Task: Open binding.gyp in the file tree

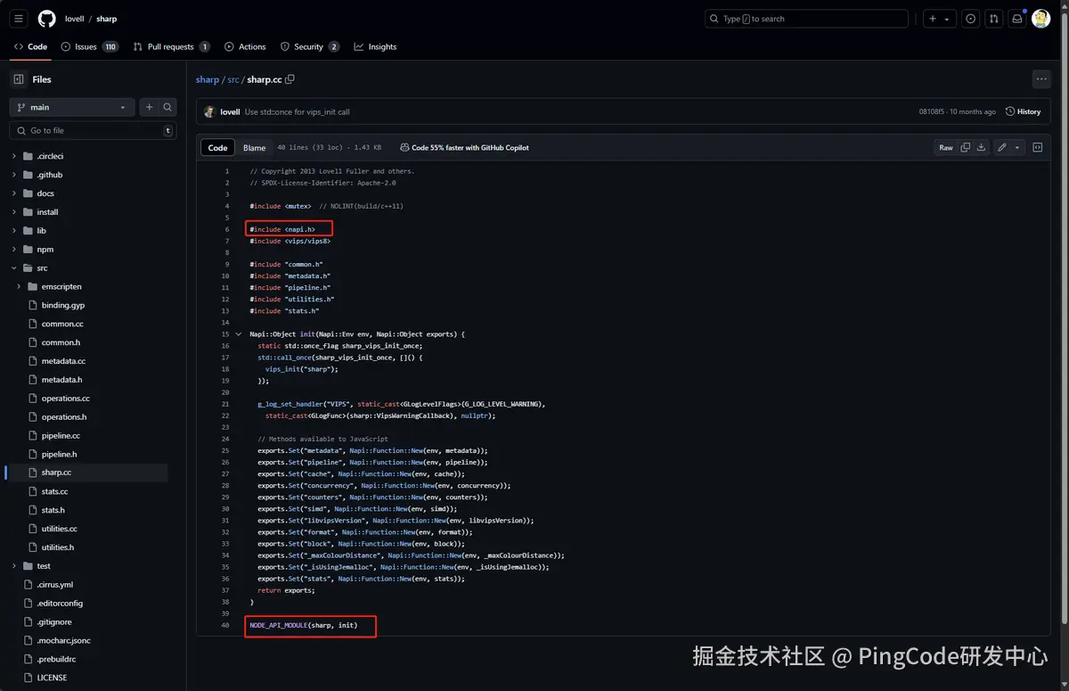Action: click(x=62, y=305)
